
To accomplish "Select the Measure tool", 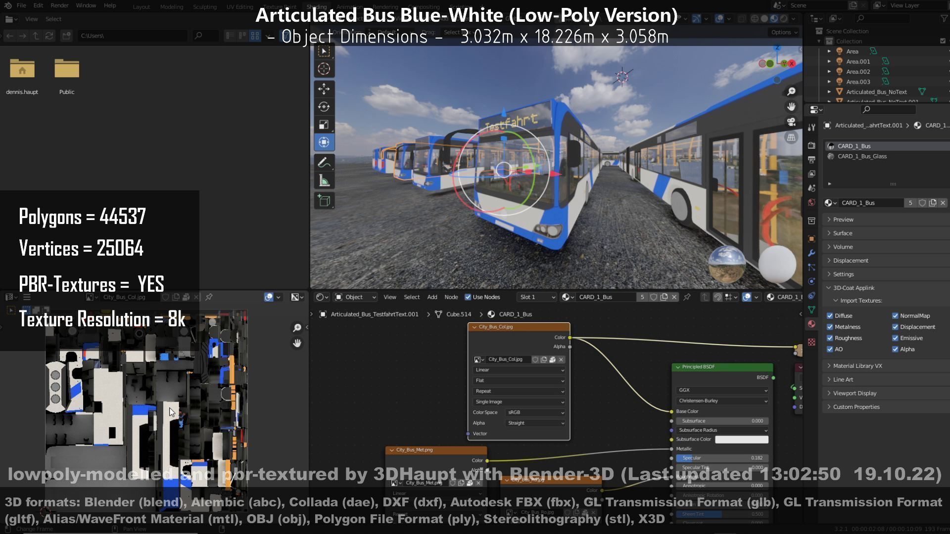I will [324, 181].
